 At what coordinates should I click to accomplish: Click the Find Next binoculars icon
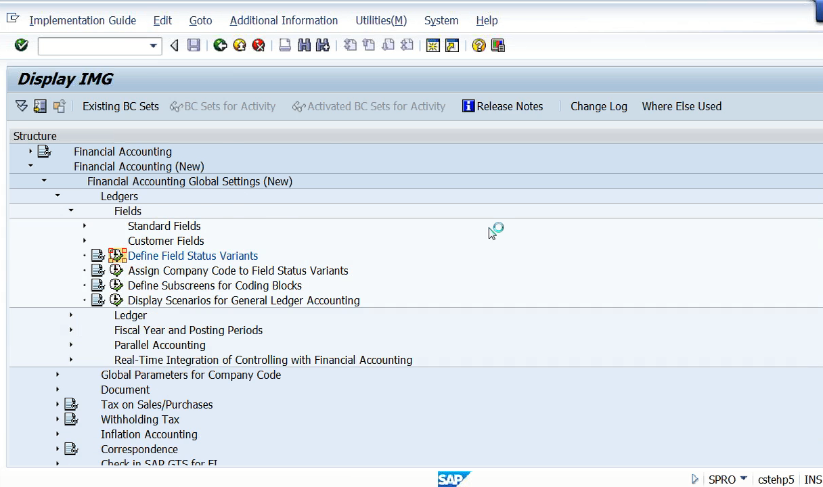coord(323,45)
